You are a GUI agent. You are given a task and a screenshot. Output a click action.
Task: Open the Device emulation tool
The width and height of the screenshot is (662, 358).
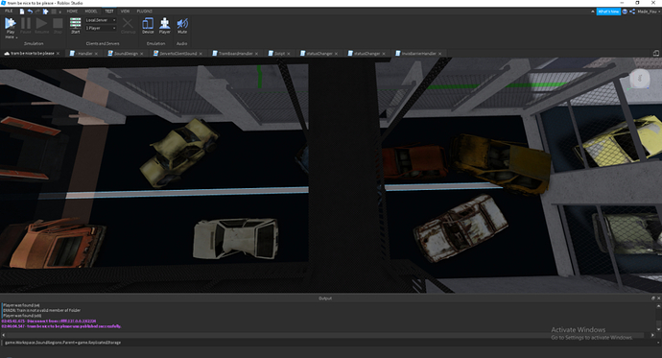tap(148, 26)
